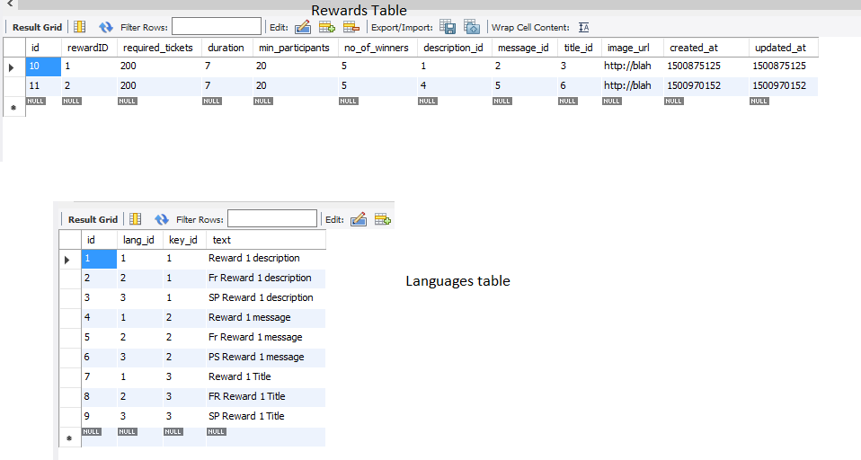Screen dimensions: 861x460
Task: Select cell 'Reward 1 description'
Action: (x=266, y=259)
